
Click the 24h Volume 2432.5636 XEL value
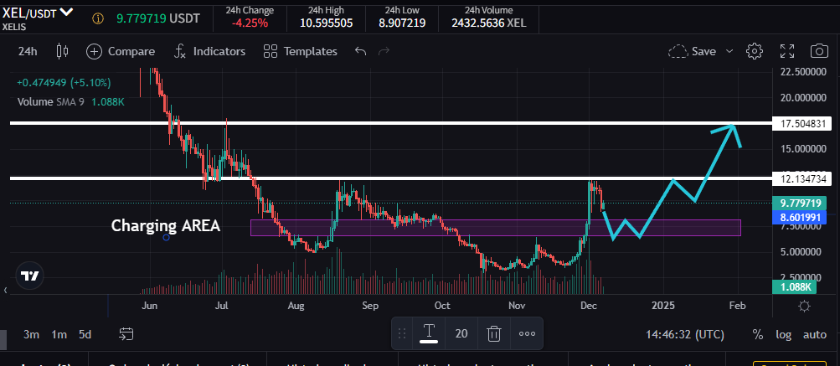[488, 23]
